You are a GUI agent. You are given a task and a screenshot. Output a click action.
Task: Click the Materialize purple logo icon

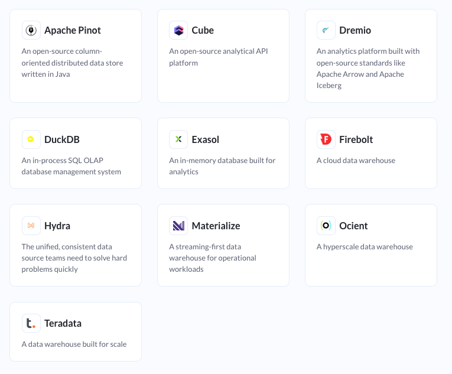178,226
